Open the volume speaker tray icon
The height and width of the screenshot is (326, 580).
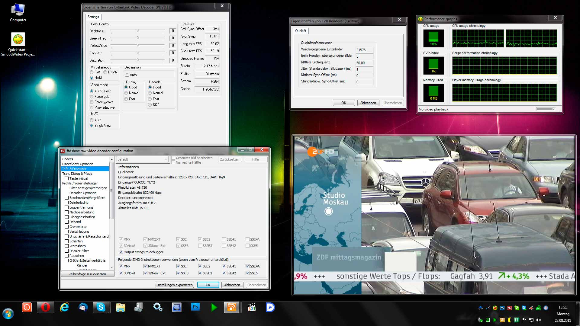click(539, 320)
